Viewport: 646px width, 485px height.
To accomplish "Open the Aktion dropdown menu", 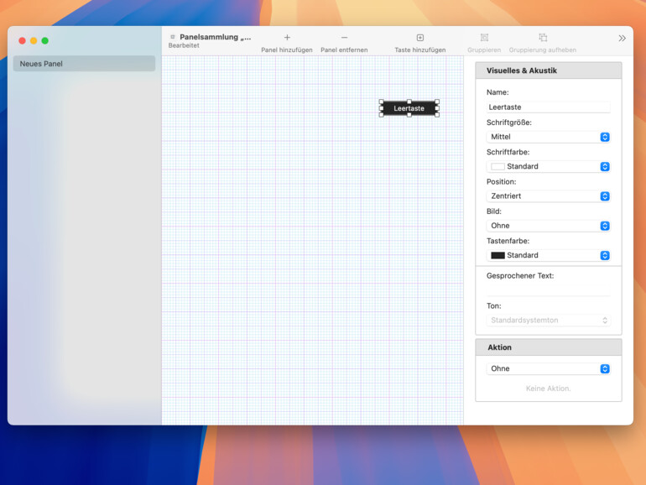I will [549, 368].
